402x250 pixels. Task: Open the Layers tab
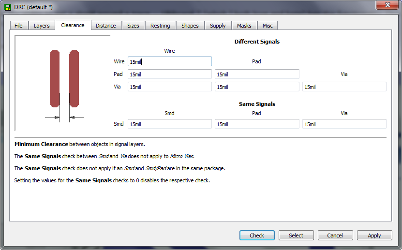pyautogui.click(x=42, y=26)
